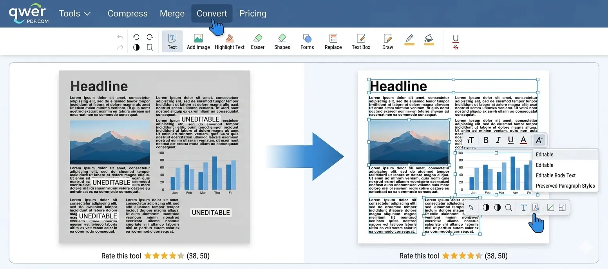Click the document edit icon beside the blue T
This screenshot has height=269, width=608.
(536, 208)
